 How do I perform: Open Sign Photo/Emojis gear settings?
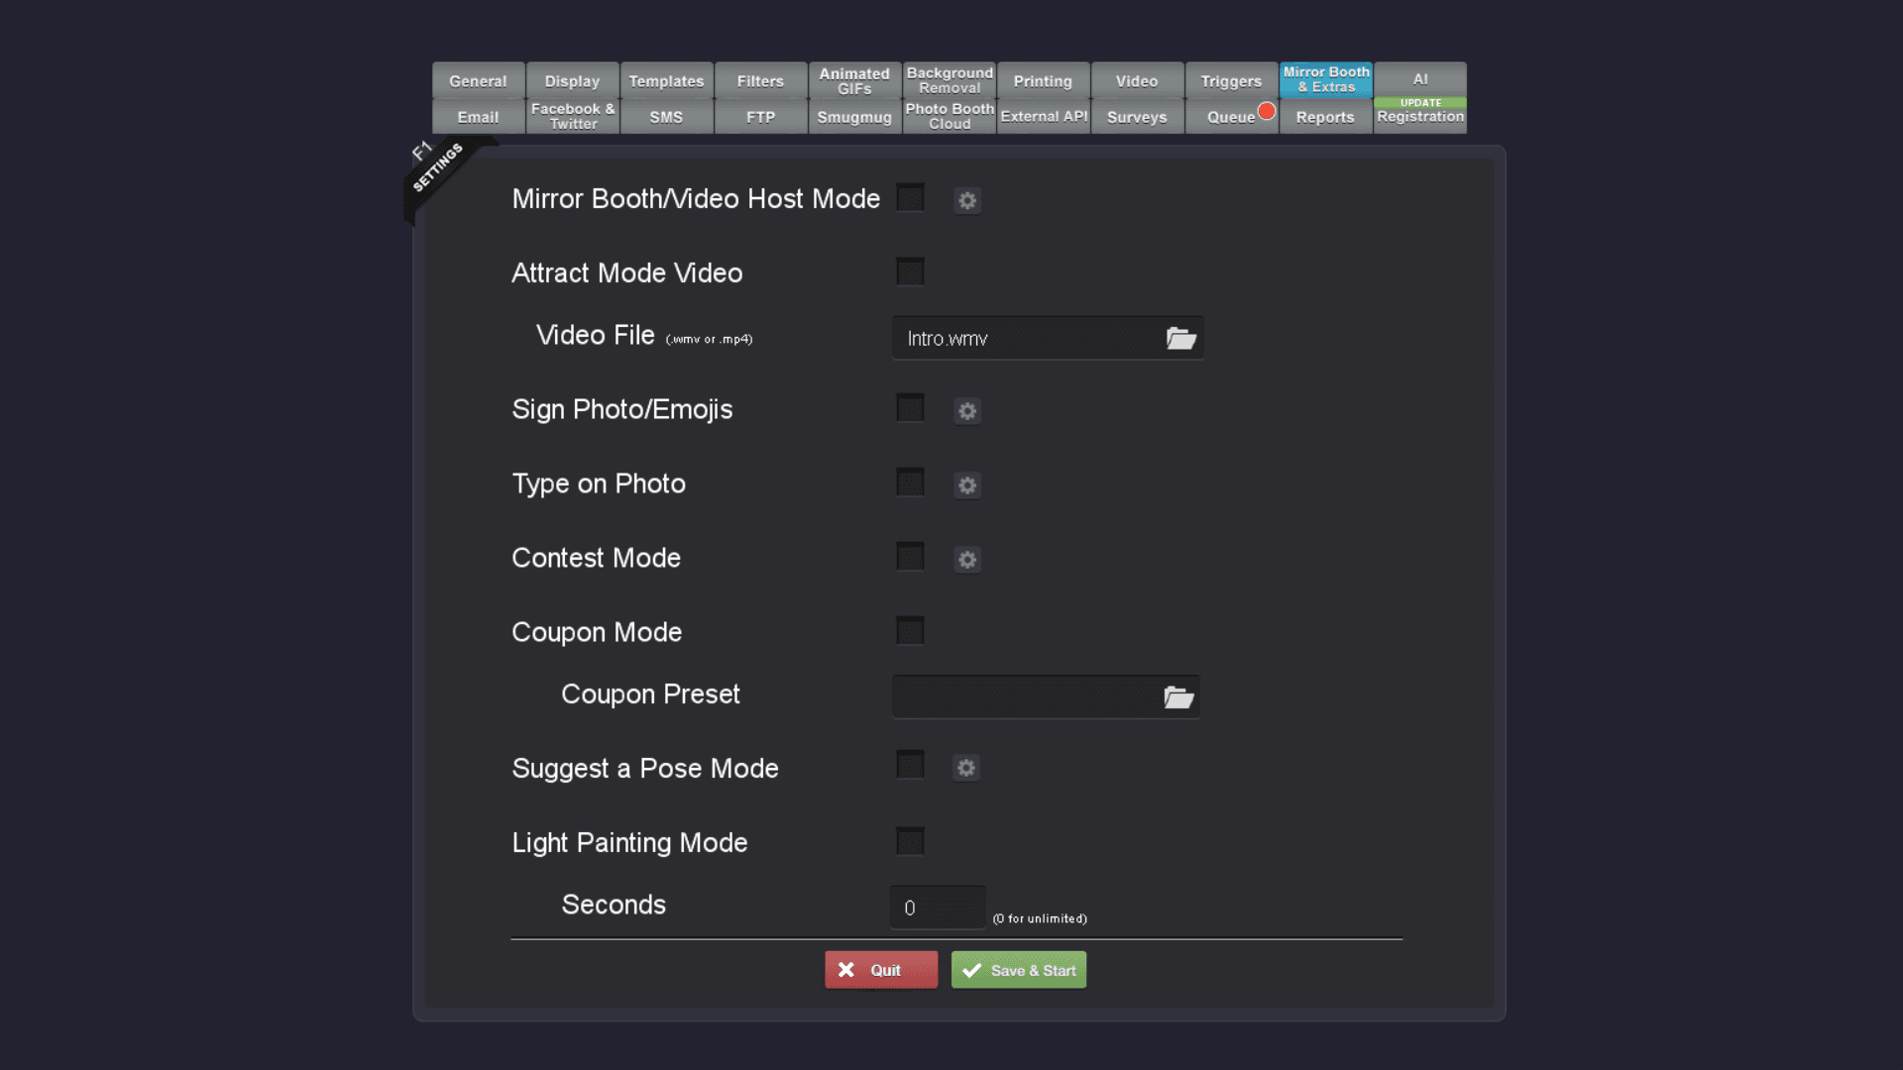(967, 411)
